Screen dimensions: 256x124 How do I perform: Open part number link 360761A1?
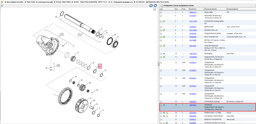point(193,12)
